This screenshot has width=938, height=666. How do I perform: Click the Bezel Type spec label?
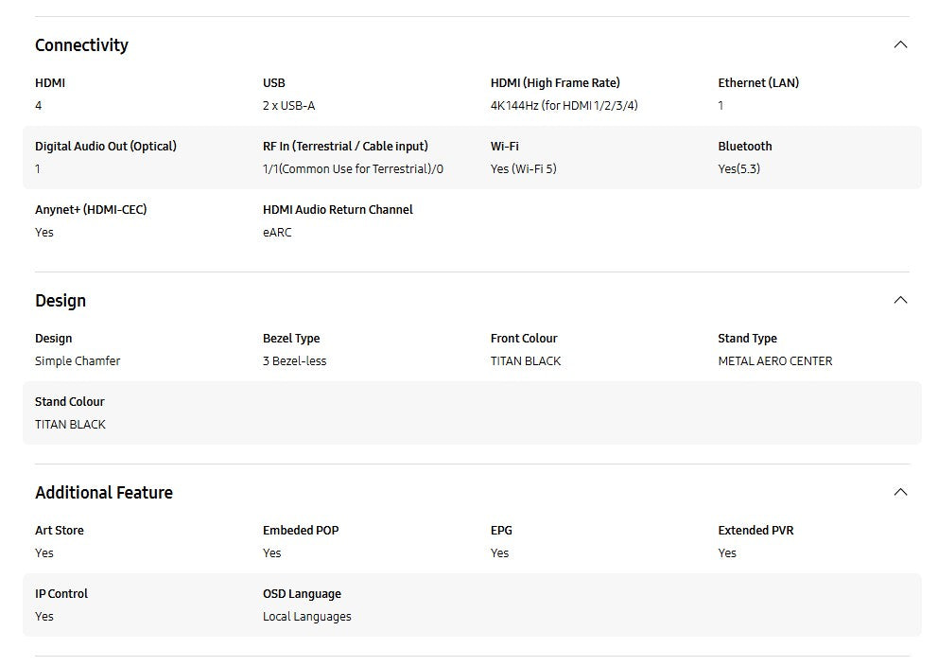click(x=291, y=339)
